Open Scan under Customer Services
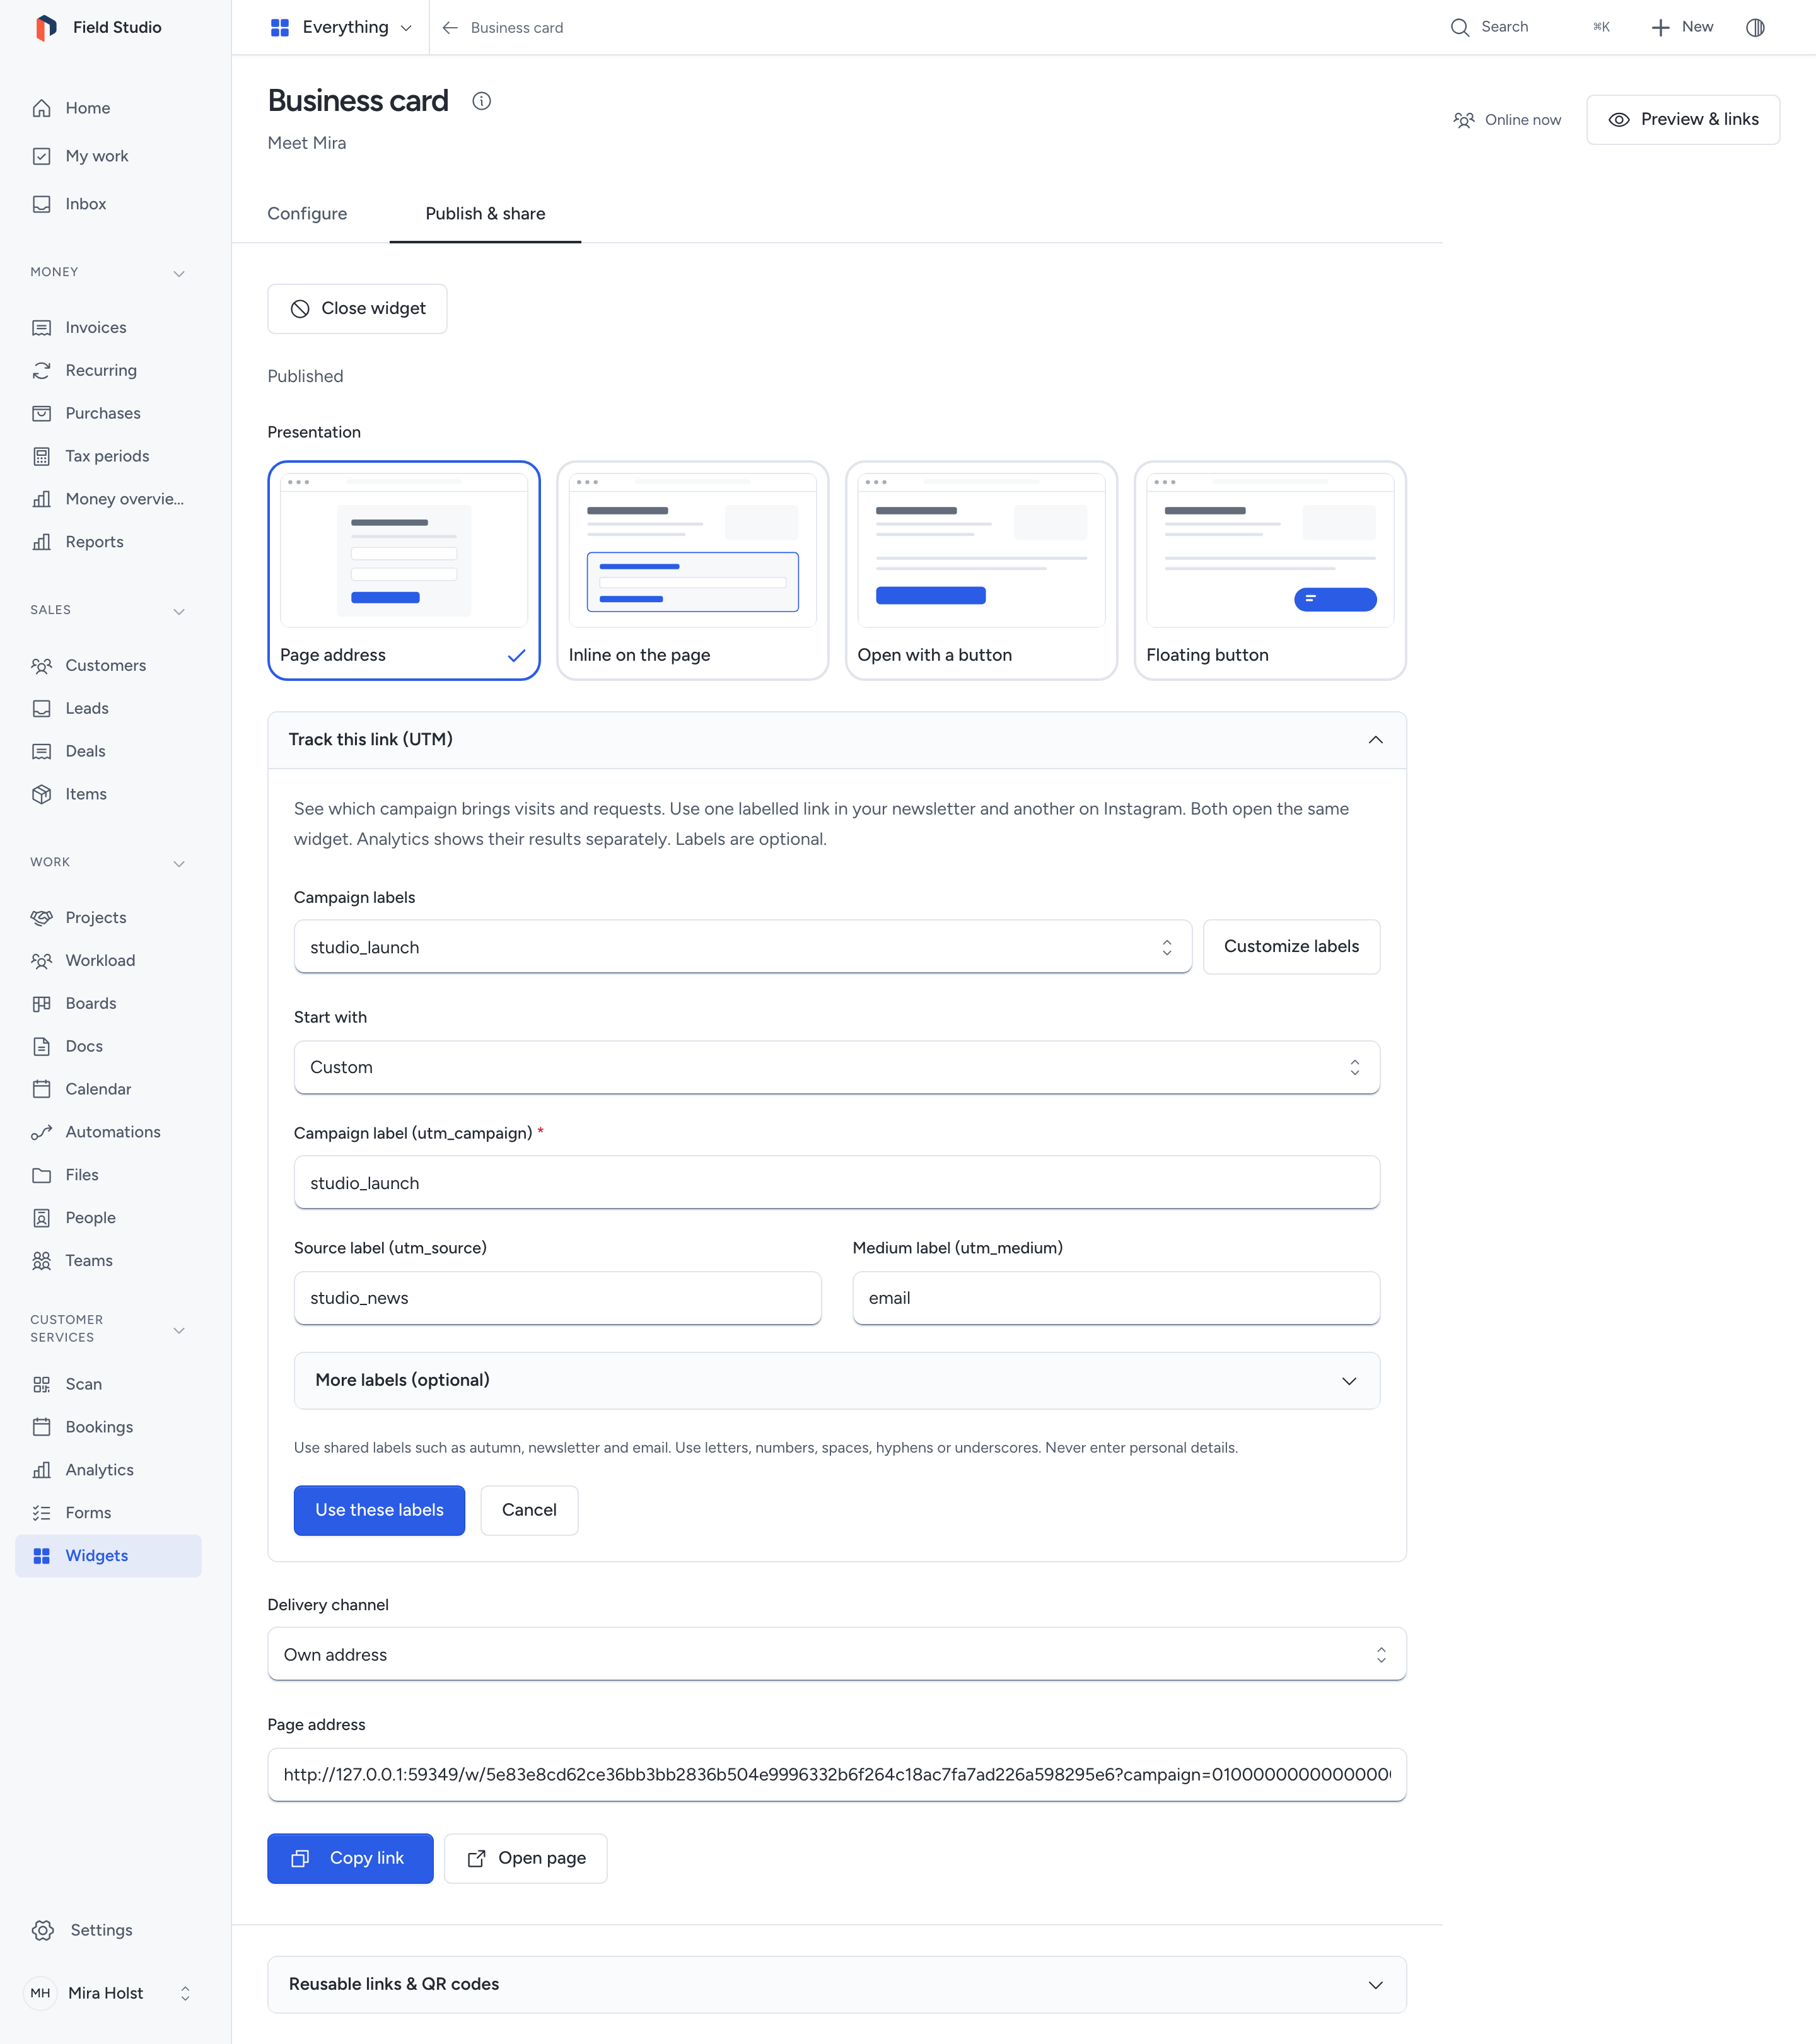The image size is (1816, 2044). 108,1384
